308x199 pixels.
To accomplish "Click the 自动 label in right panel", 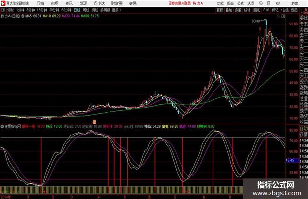I will click(x=304, y=129).
